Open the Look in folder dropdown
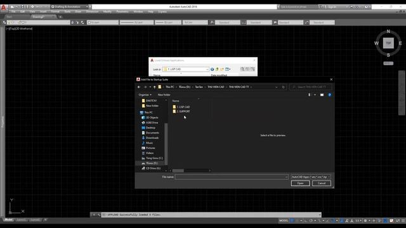Screen dimensions: 406x228 coord(186,69)
